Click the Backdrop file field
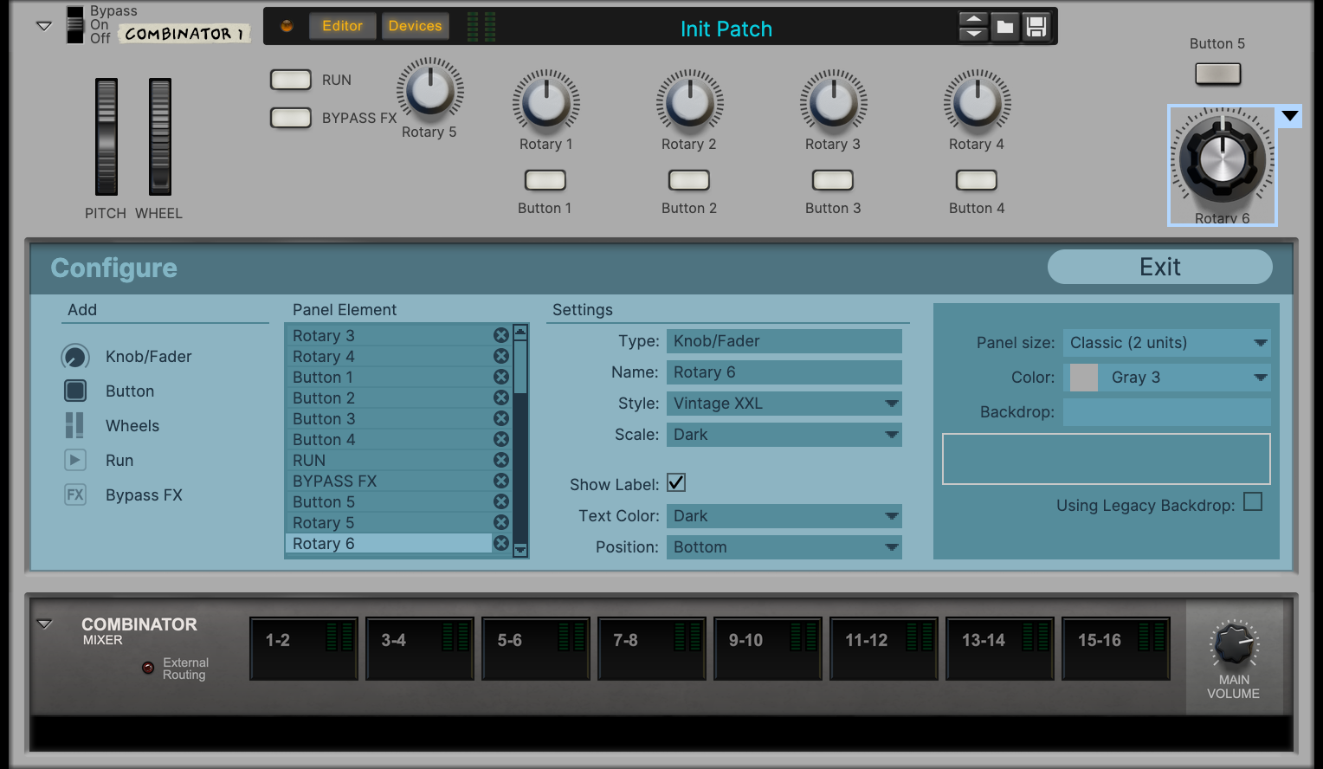The height and width of the screenshot is (769, 1323). [x=1166, y=412]
